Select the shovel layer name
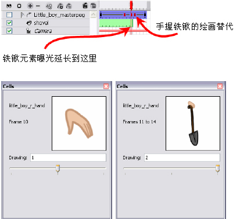 (x=41, y=23)
